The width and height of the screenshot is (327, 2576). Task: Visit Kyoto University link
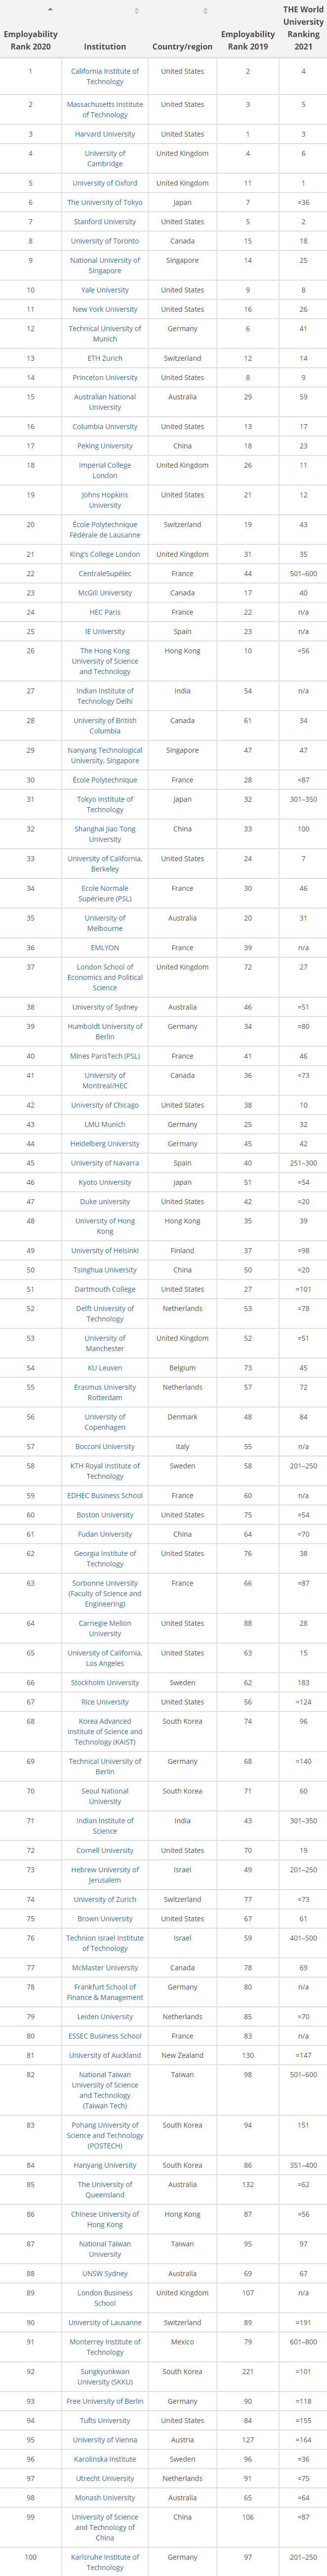(x=105, y=1182)
